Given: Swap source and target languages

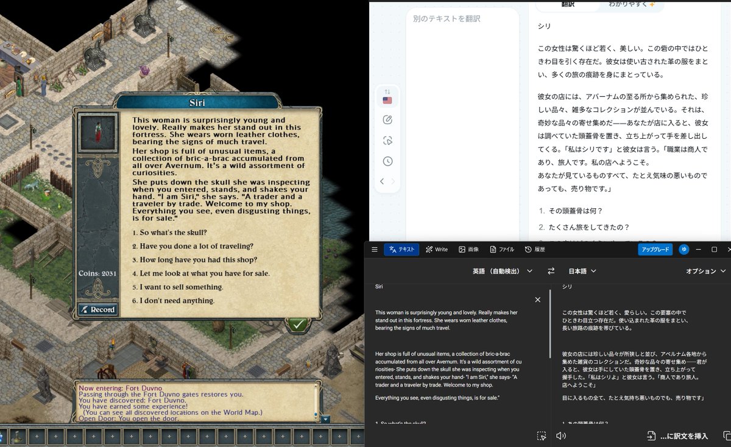Looking at the screenshot, I should coord(551,271).
